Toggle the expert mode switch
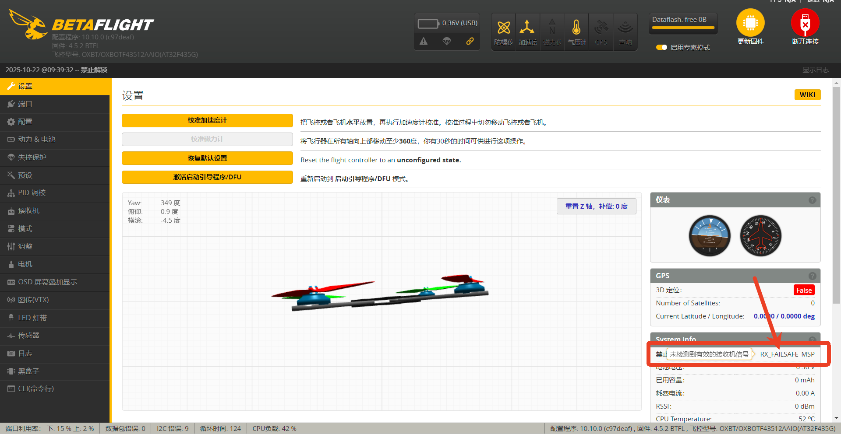Image resolution: width=841 pixels, height=434 pixels. pyautogui.click(x=661, y=47)
